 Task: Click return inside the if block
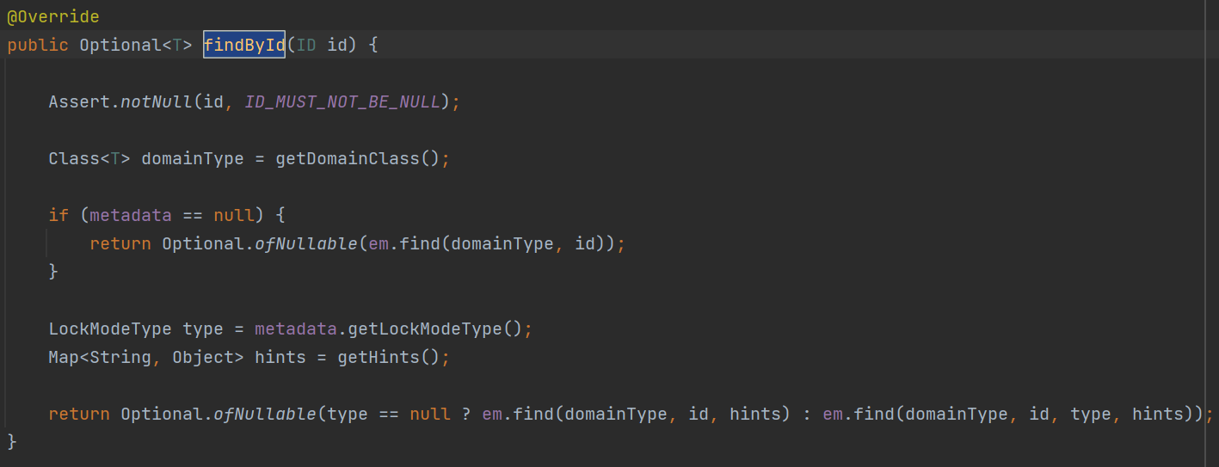[x=120, y=243]
